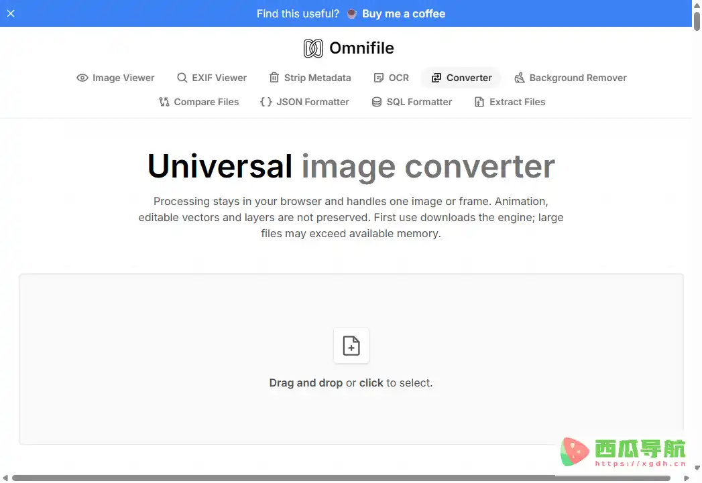
Task: Click the Extract Files archive icon
Action: [x=479, y=102]
